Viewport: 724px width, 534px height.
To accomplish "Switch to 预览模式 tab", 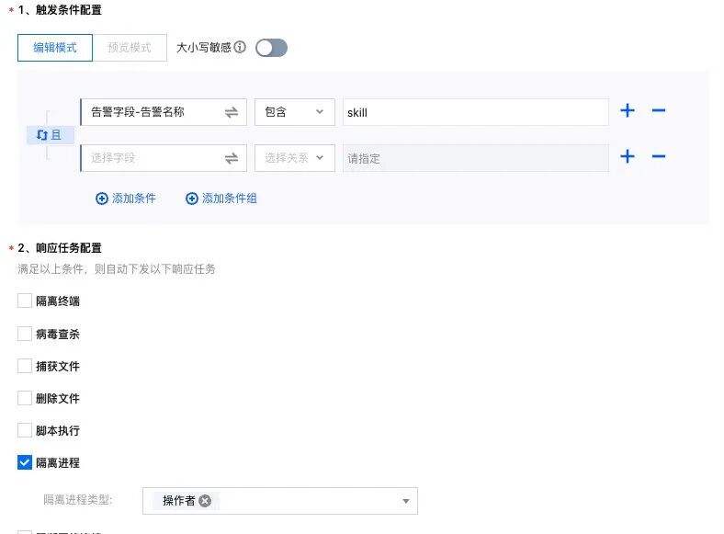I will click(x=130, y=48).
